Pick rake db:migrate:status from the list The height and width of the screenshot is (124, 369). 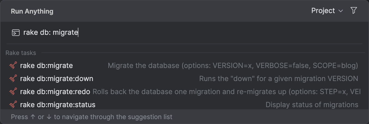[58, 105]
